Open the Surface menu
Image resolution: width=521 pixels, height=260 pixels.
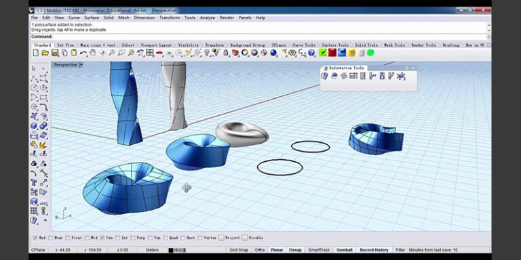tap(92, 18)
